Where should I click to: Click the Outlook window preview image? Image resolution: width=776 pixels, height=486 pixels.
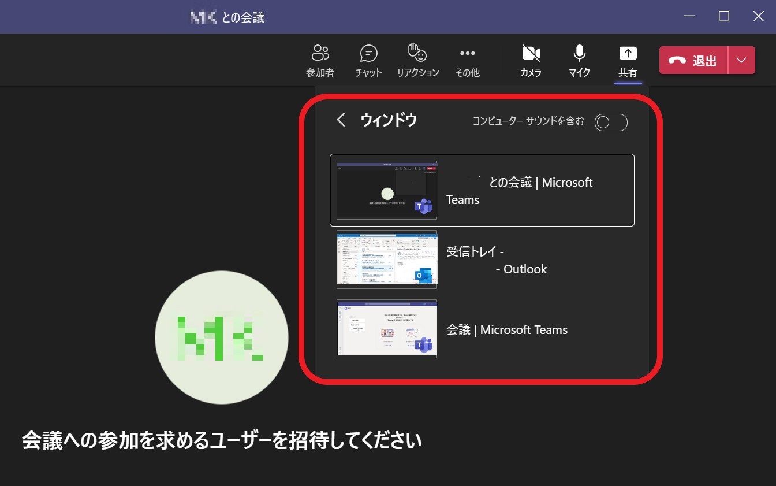click(386, 259)
